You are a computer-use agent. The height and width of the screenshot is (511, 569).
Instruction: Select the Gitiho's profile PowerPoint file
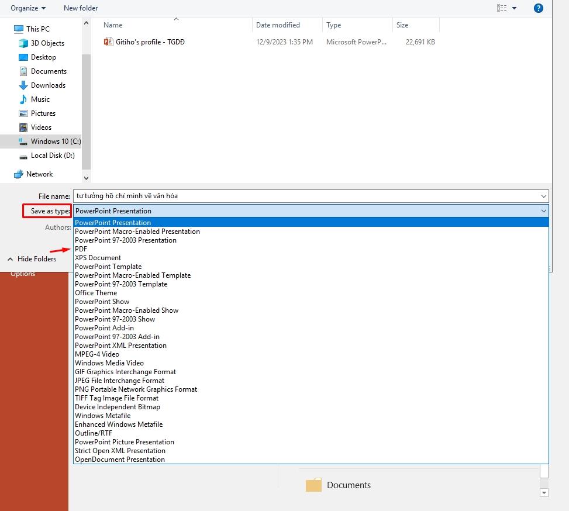pyautogui.click(x=150, y=42)
